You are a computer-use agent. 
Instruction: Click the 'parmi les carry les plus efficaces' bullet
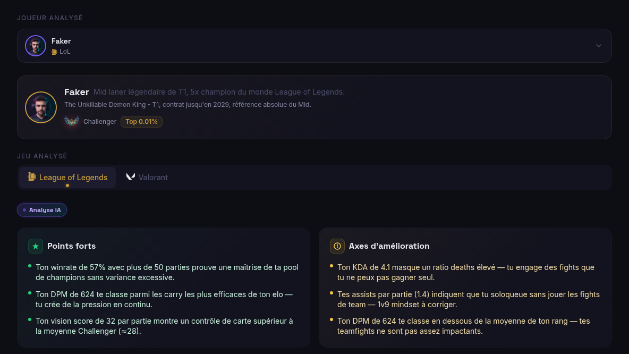coord(164,299)
